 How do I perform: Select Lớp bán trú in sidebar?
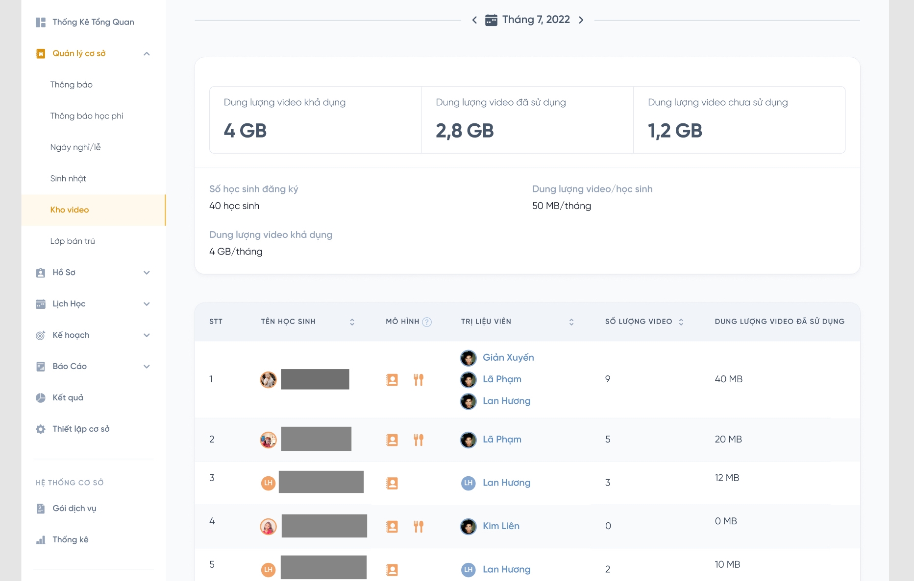pos(73,241)
